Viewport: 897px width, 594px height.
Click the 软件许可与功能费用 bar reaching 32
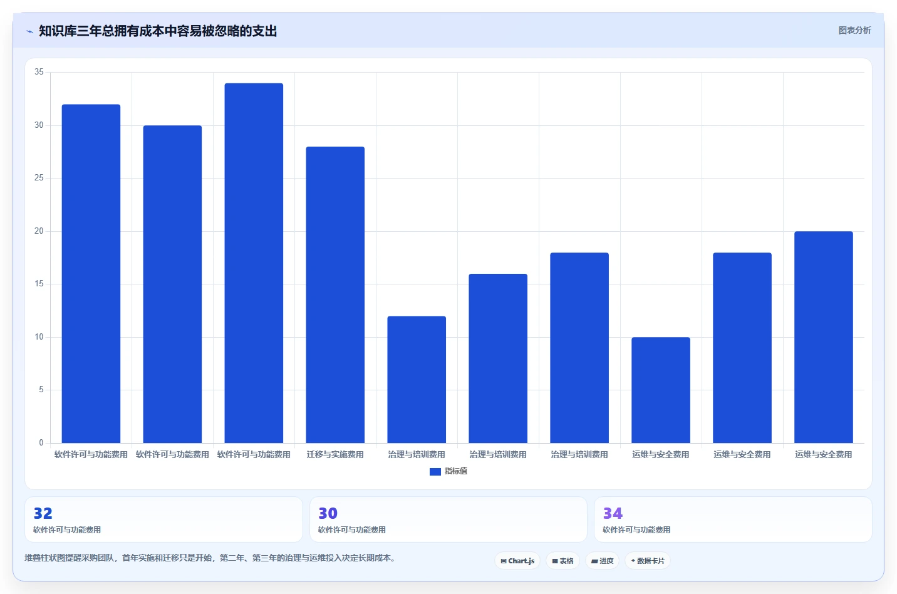click(x=91, y=274)
